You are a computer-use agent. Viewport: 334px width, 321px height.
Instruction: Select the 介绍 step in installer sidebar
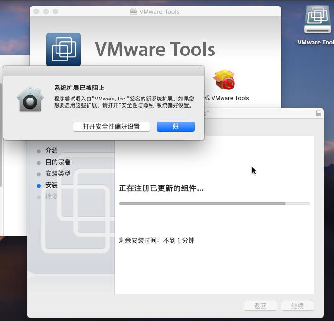tap(52, 150)
